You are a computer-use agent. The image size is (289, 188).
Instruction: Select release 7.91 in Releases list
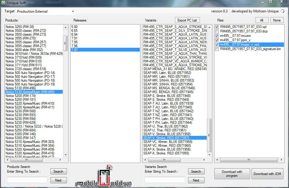tap(105, 38)
